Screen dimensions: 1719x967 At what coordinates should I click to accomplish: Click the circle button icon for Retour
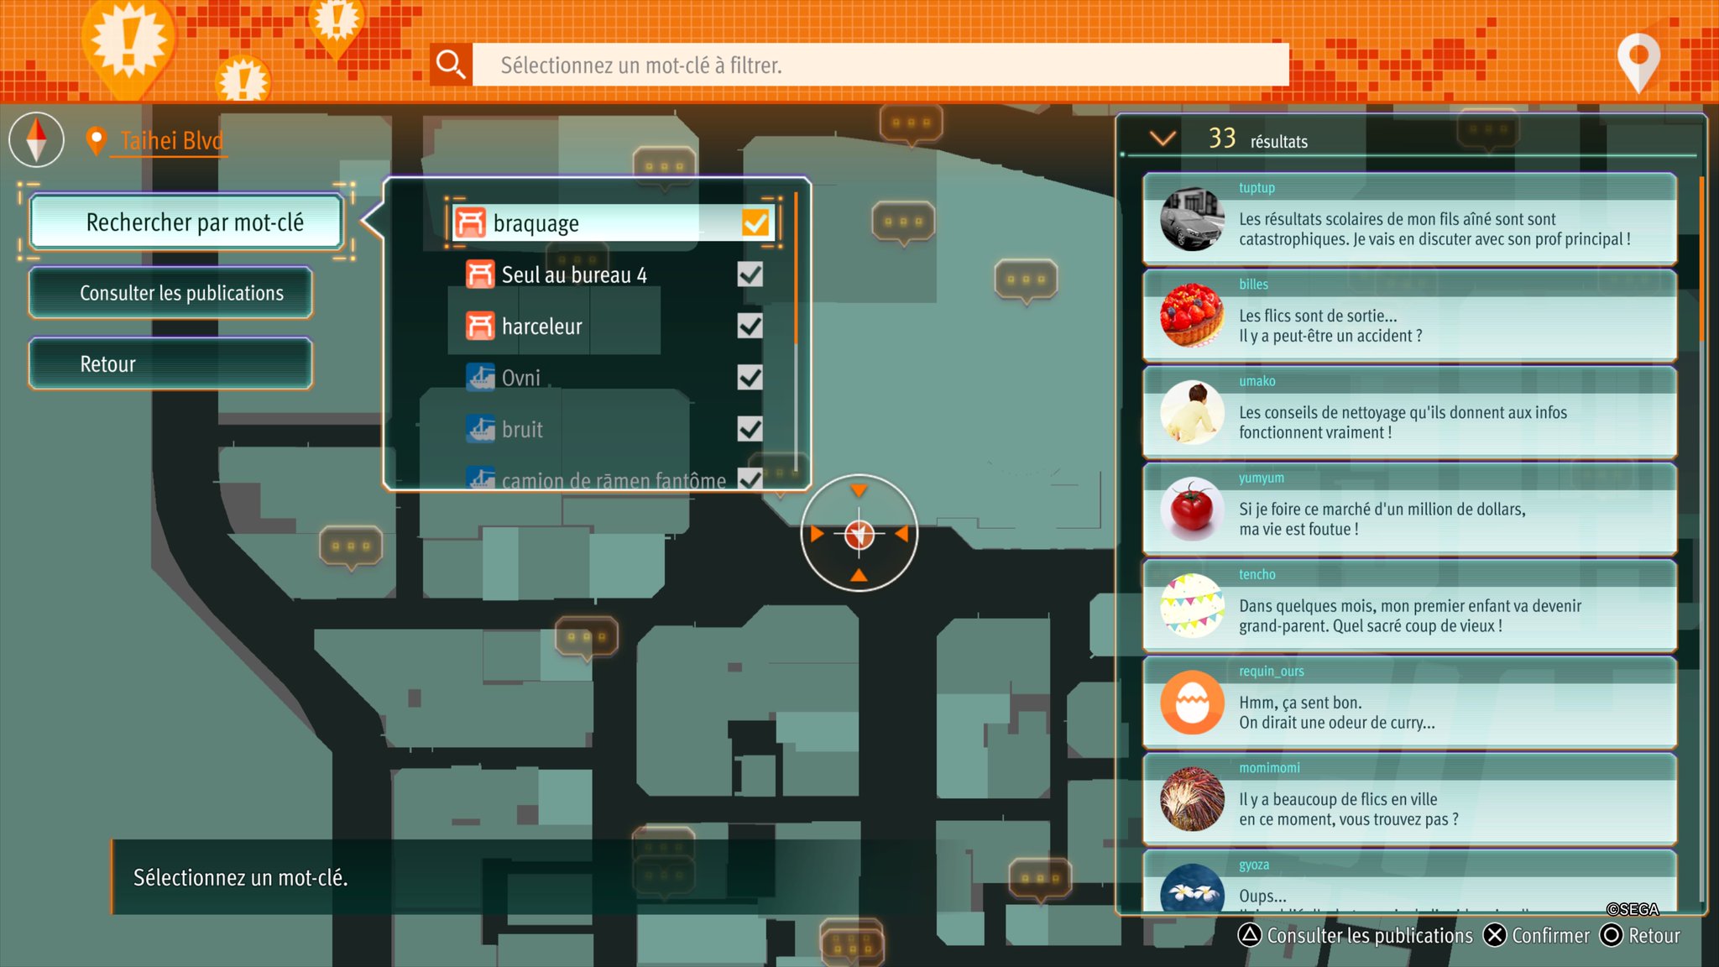pos(1612,935)
